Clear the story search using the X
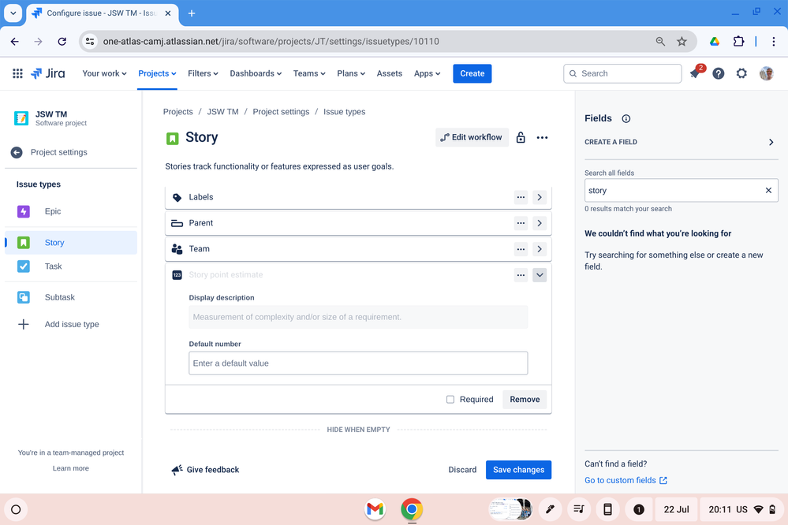The height and width of the screenshot is (525, 788). pyautogui.click(x=768, y=190)
